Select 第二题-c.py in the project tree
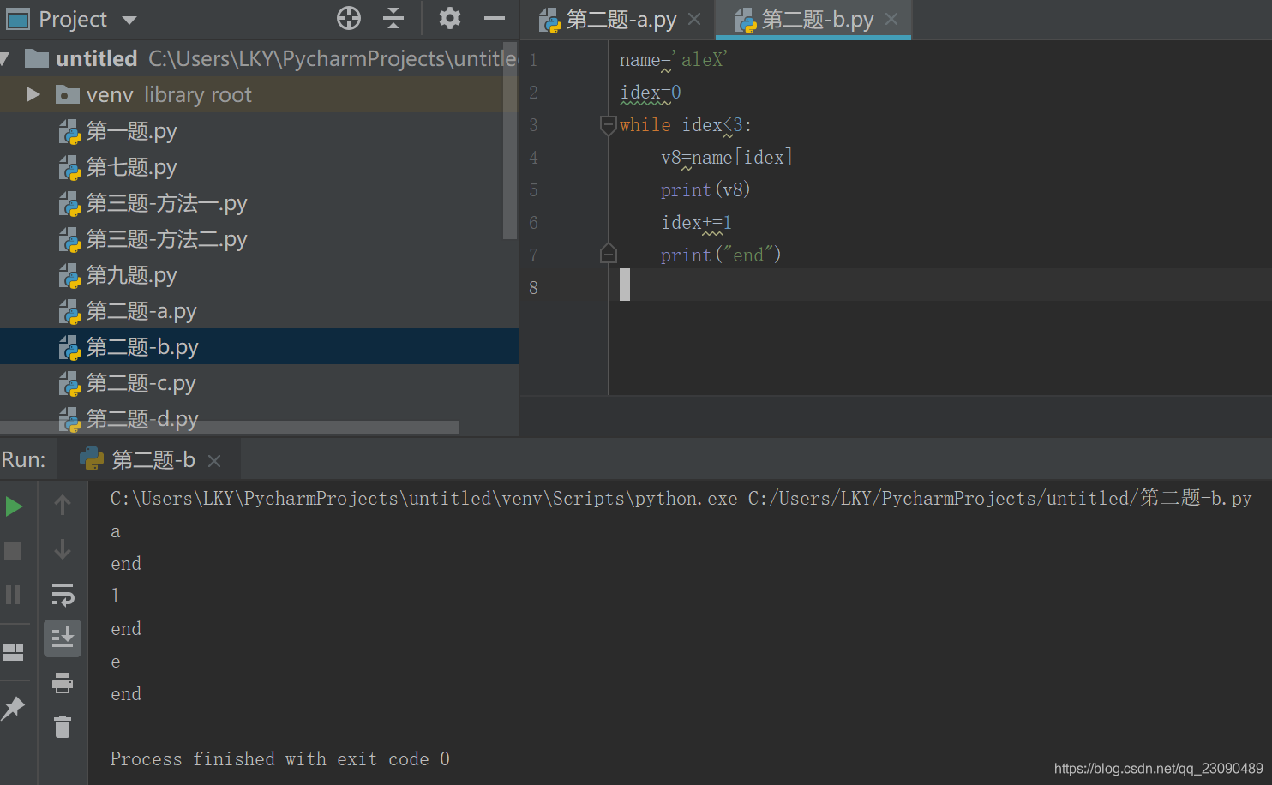 tap(141, 383)
